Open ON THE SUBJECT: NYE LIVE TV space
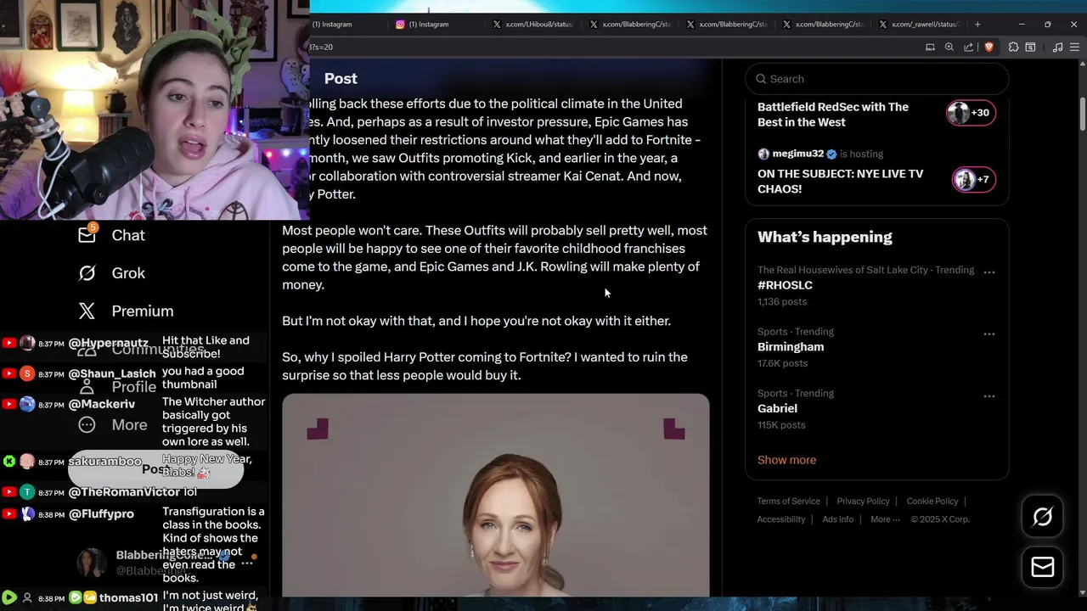Viewport: 1087px width, 611px height. 840,181
